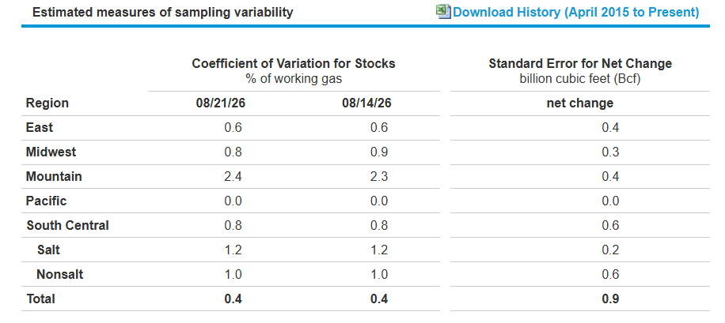Open Download History (April 2015 to Present) link
The width and height of the screenshot is (725, 323).
click(575, 13)
